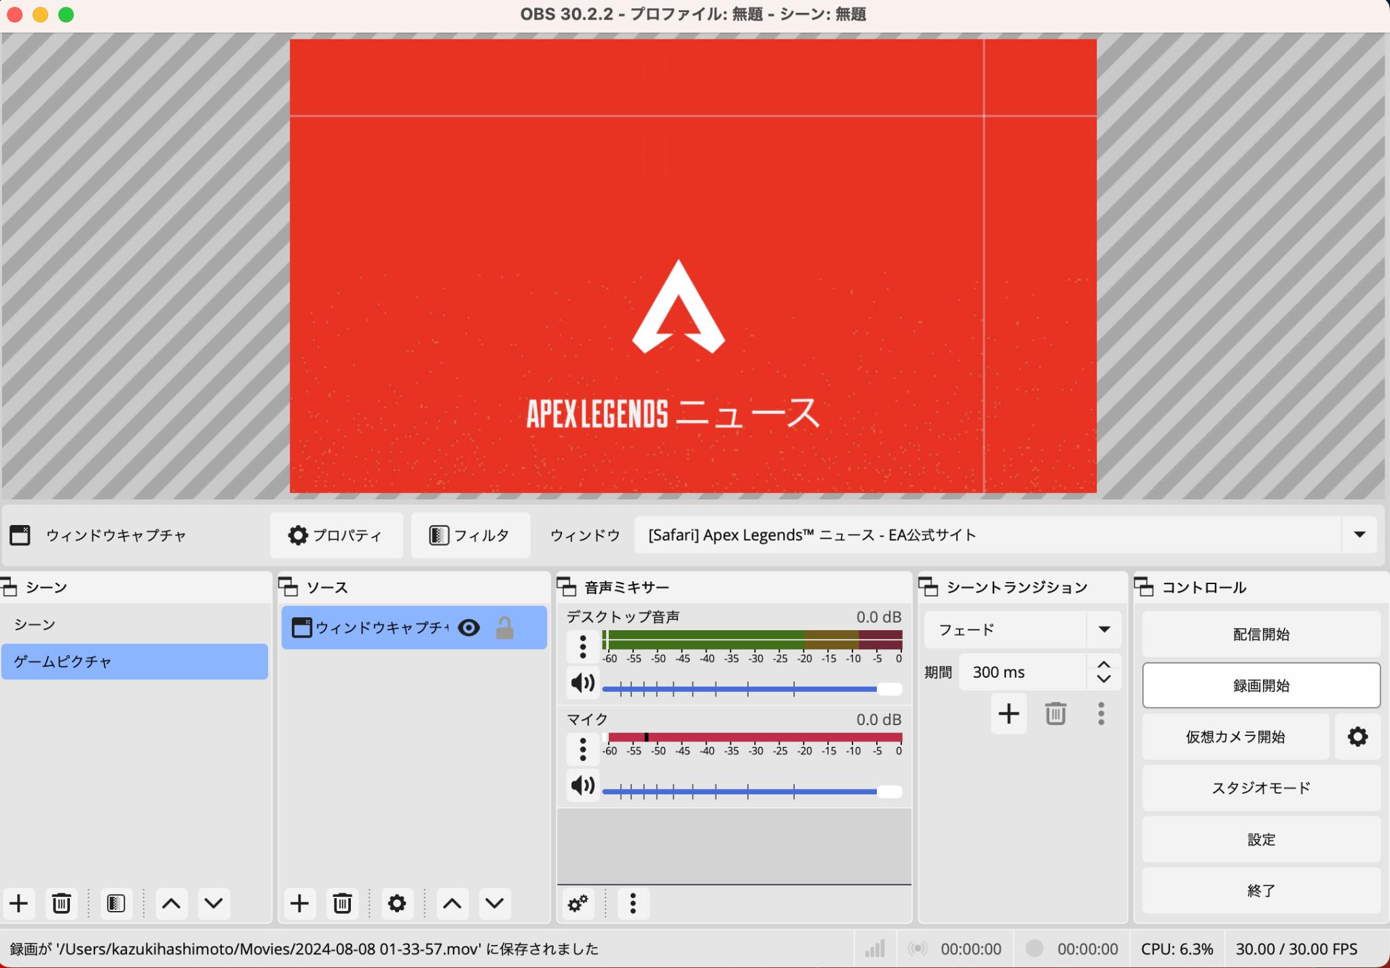Click 仮想カメラ開始 button
The height and width of the screenshot is (968, 1390).
click(1235, 737)
